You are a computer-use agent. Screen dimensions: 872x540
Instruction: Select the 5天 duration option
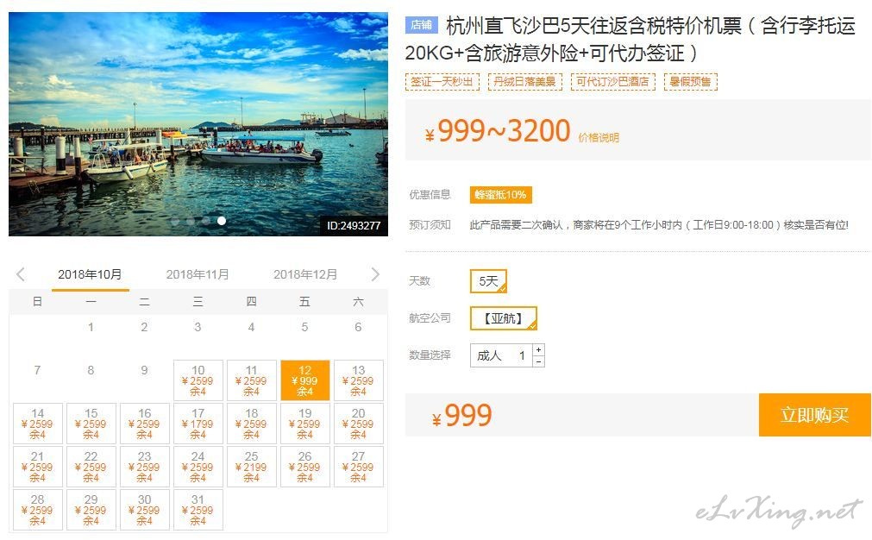coord(488,281)
